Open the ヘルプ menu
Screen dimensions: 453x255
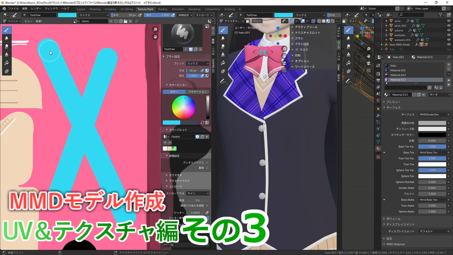point(65,8)
